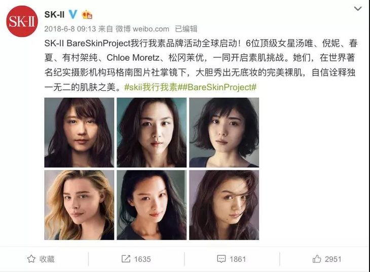Open the short-haired woman portrait thumbnail
The image size is (370, 272).
[x=224, y=133]
